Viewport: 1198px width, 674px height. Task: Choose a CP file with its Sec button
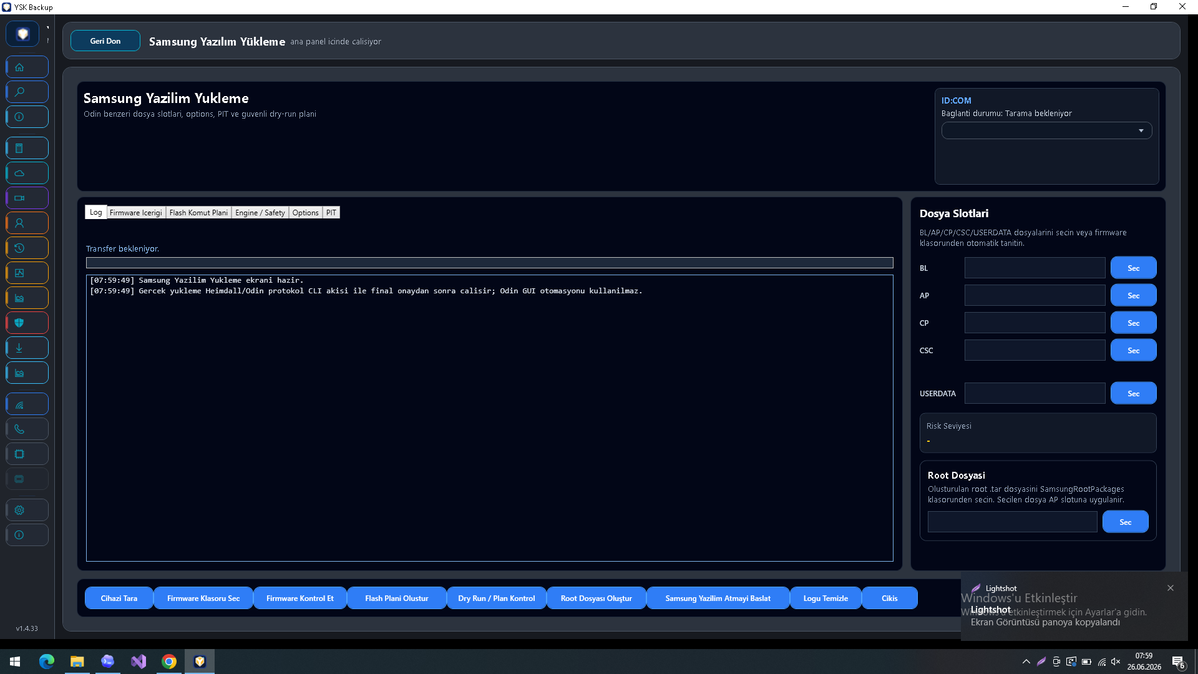pos(1133,323)
